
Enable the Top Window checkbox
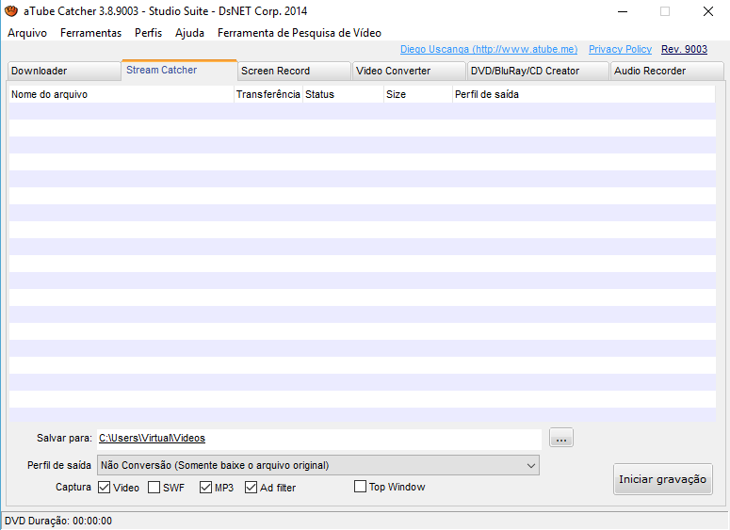click(x=360, y=487)
